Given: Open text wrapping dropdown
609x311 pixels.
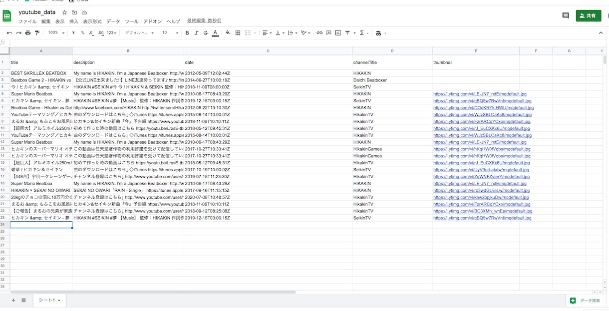Looking at the screenshot, I should click(293, 33).
